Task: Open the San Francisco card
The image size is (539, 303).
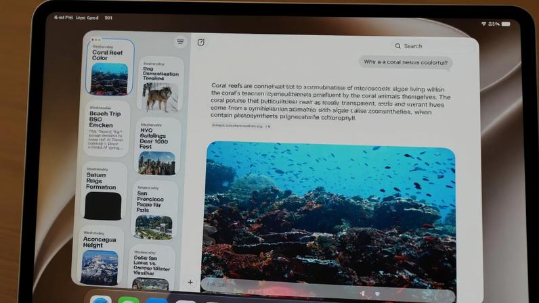Action: click(154, 210)
